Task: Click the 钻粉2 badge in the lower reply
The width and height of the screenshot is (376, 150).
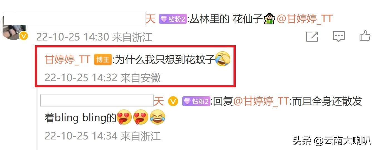Action: (x=196, y=101)
